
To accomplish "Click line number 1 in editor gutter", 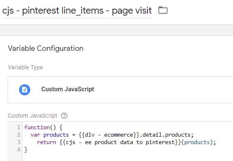I will tap(19, 127).
